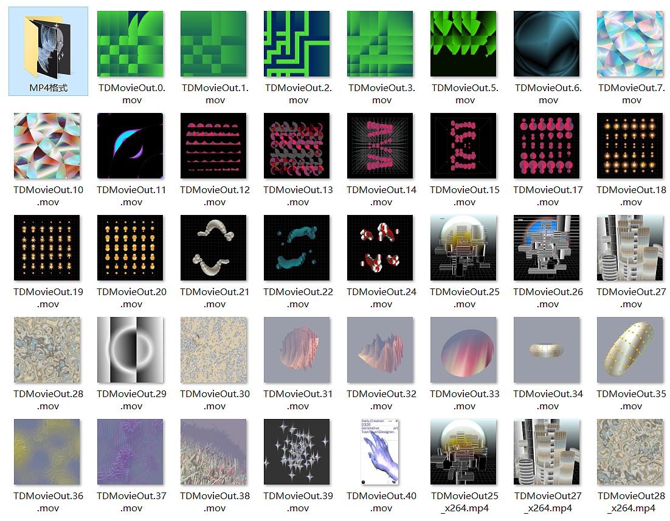The image size is (670, 521).
Task: Select TDMovieOut.34.mov torus thumbnail
Action: 547,350
